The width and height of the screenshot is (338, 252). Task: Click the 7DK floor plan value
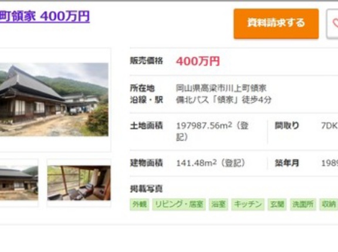329,126
